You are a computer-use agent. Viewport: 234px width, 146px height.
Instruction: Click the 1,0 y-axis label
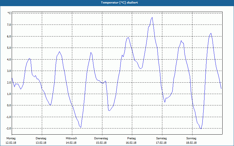point(9,94)
